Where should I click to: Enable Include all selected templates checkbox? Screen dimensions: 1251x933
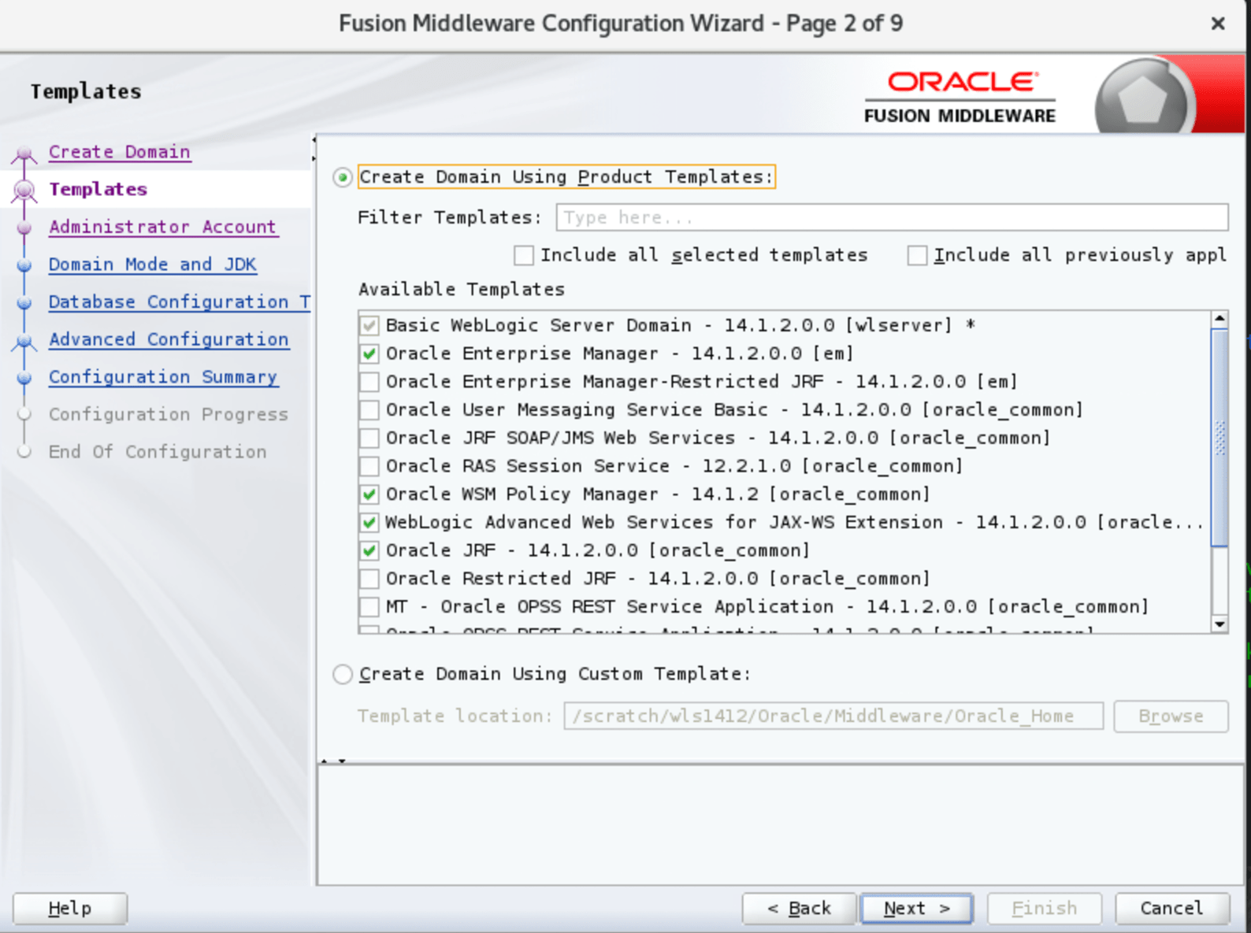coord(524,255)
